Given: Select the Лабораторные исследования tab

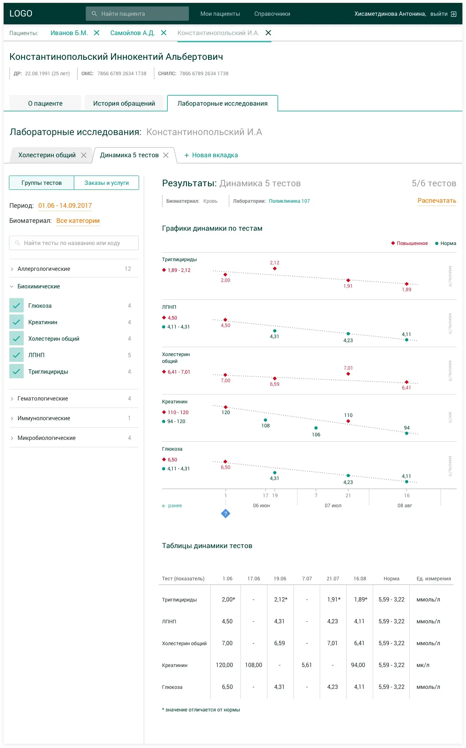Looking at the screenshot, I should (223, 103).
